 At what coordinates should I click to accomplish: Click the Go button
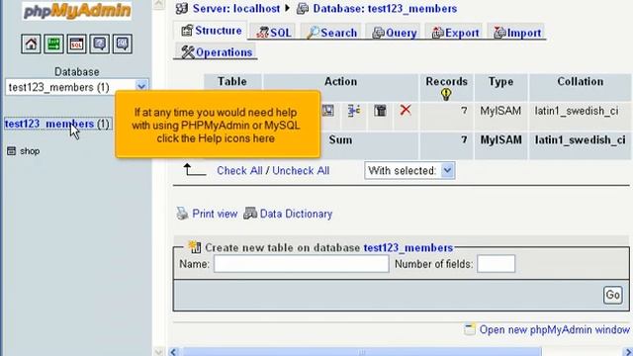pyautogui.click(x=612, y=295)
